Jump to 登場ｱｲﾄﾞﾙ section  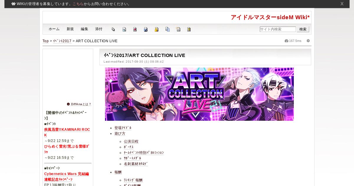click(123, 128)
